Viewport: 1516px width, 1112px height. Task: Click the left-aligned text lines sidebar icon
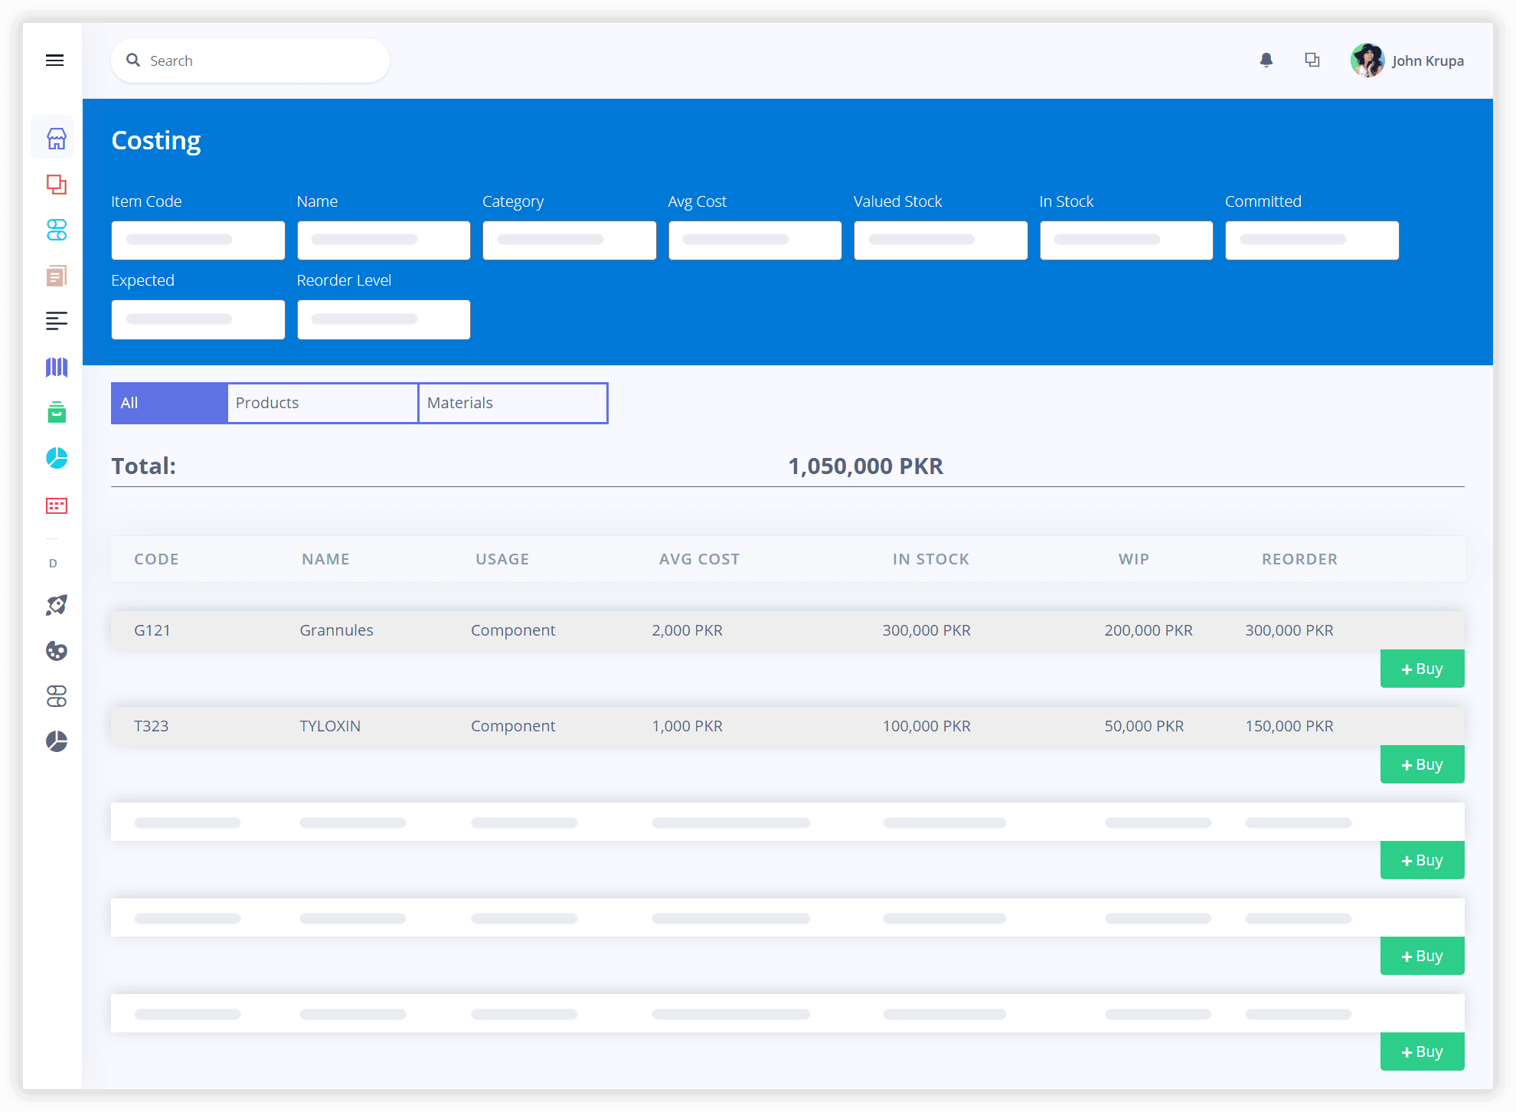(x=57, y=321)
